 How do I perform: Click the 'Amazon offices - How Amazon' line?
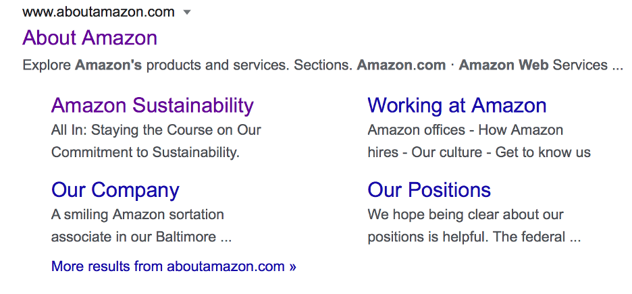[x=465, y=130]
